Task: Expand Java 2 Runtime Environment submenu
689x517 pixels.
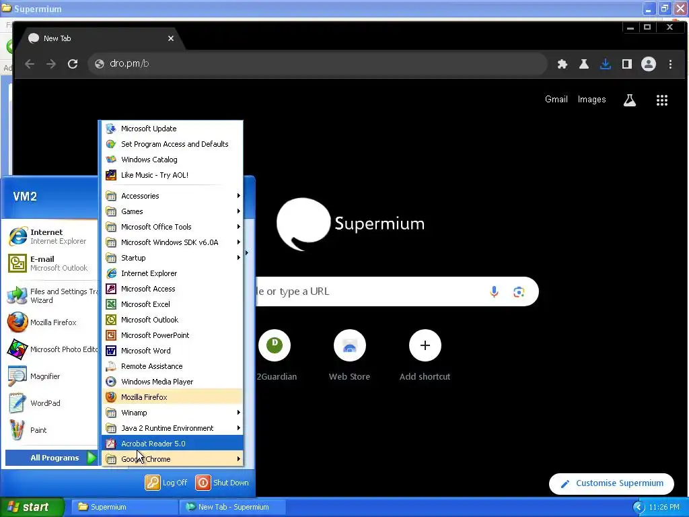Action: tap(172, 427)
